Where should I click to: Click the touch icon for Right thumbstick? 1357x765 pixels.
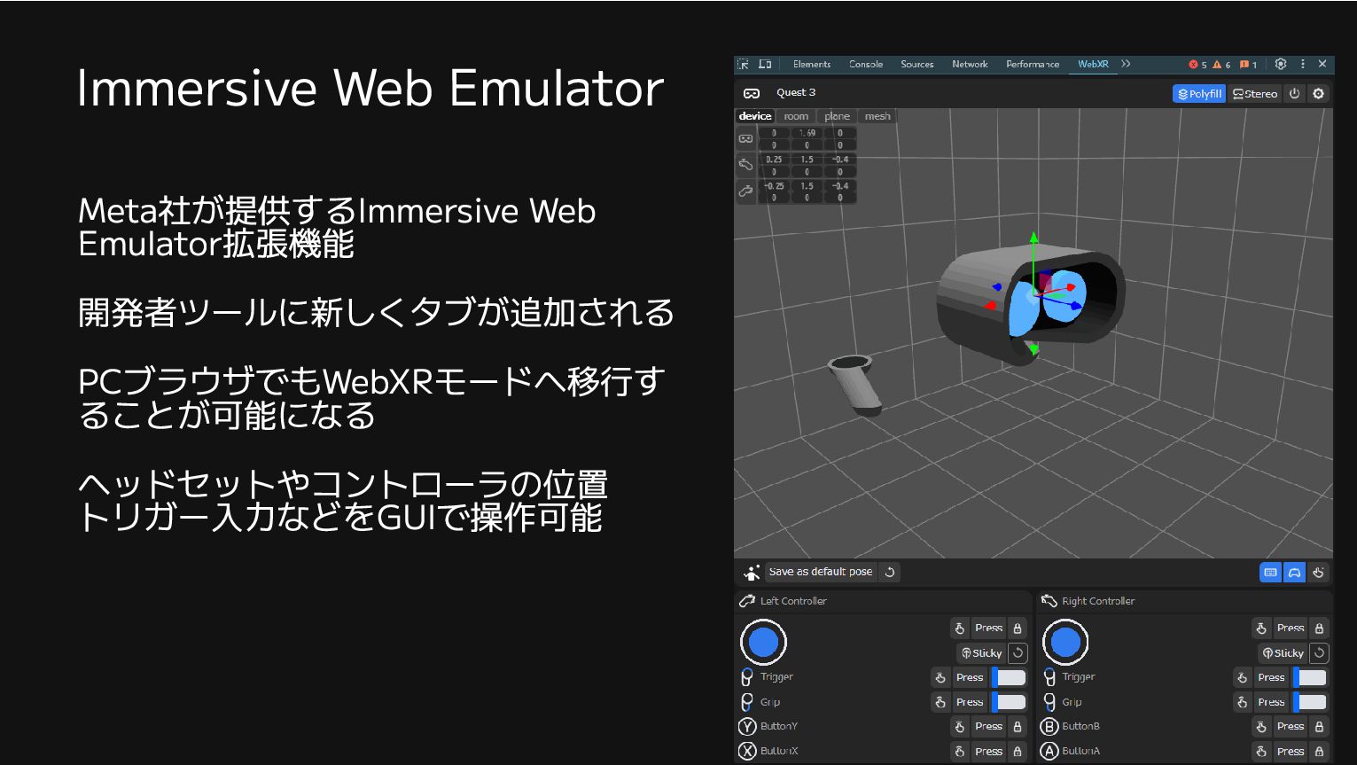(x=1261, y=628)
